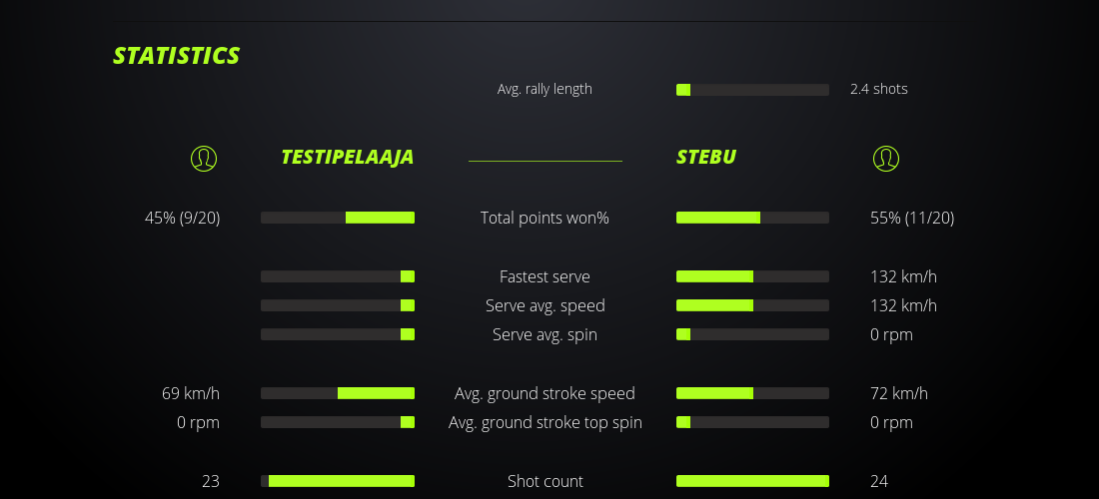Click Stebu's Shot count bar
Image resolution: width=1099 pixels, height=499 pixels.
[x=752, y=481]
